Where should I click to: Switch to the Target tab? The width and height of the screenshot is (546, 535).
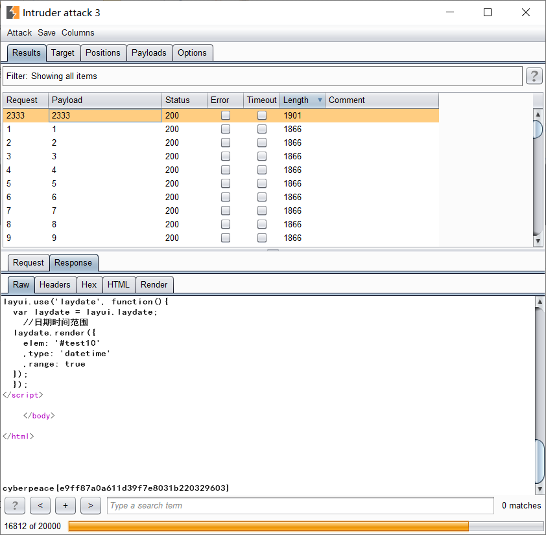coord(63,53)
